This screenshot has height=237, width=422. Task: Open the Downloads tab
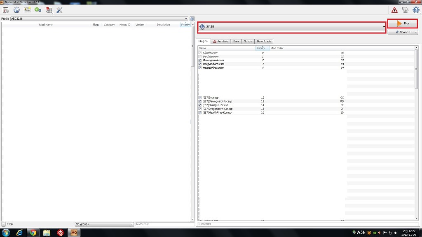click(264, 42)
